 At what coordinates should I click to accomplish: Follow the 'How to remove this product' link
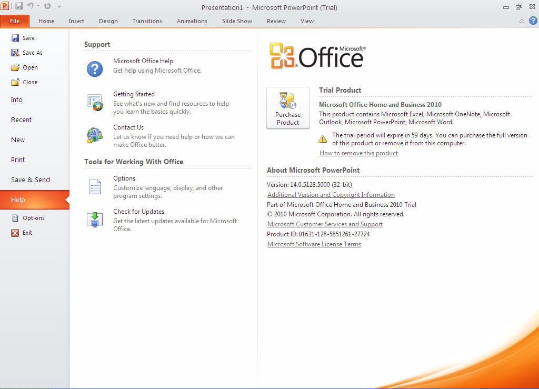point(358,153)
